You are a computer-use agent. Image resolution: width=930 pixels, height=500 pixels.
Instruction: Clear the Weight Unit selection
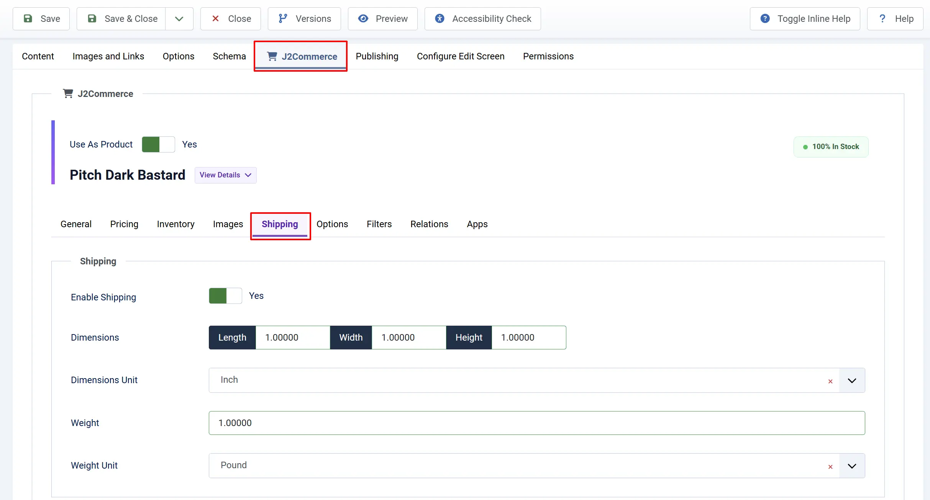click(830, 467)
